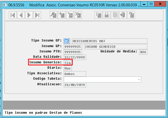This screenshot has height=118, width=168.
Task: Click the status bar message text
Action: coord(43,113)
